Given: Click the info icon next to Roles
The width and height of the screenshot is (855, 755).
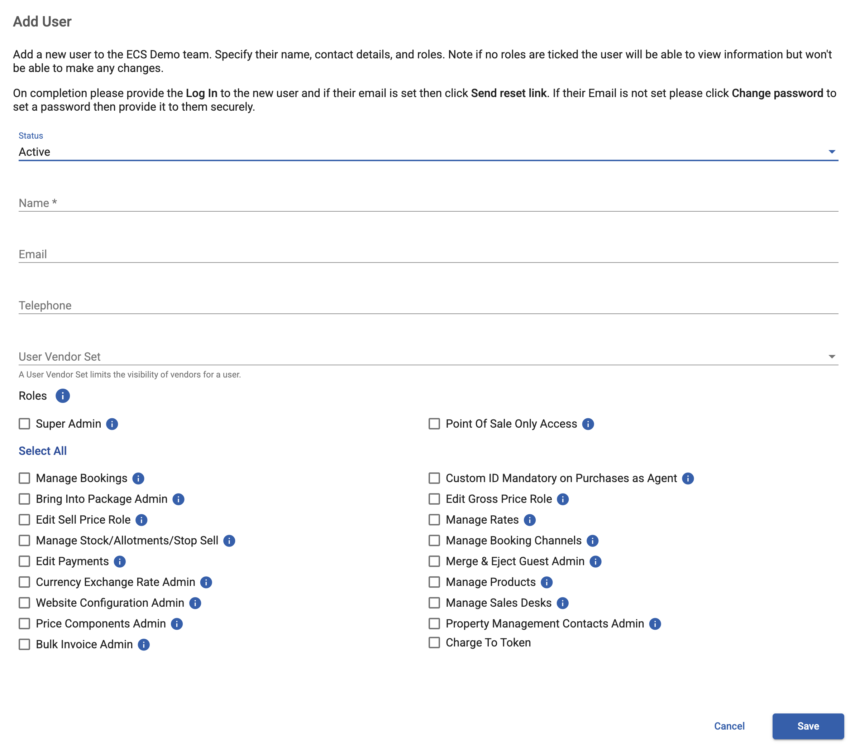Looking at the screenshot, I should point(63,395).
